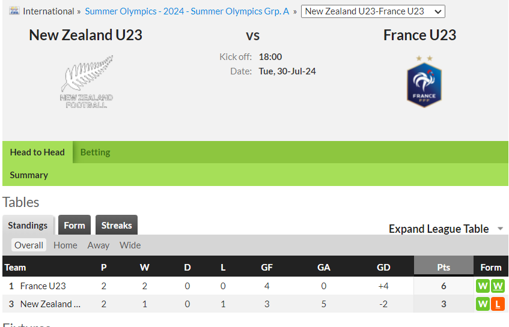The width and height of the screenshot is (509, 327).
Task: Click the Expand League Table arrow icon
Action: pos(500,229)
